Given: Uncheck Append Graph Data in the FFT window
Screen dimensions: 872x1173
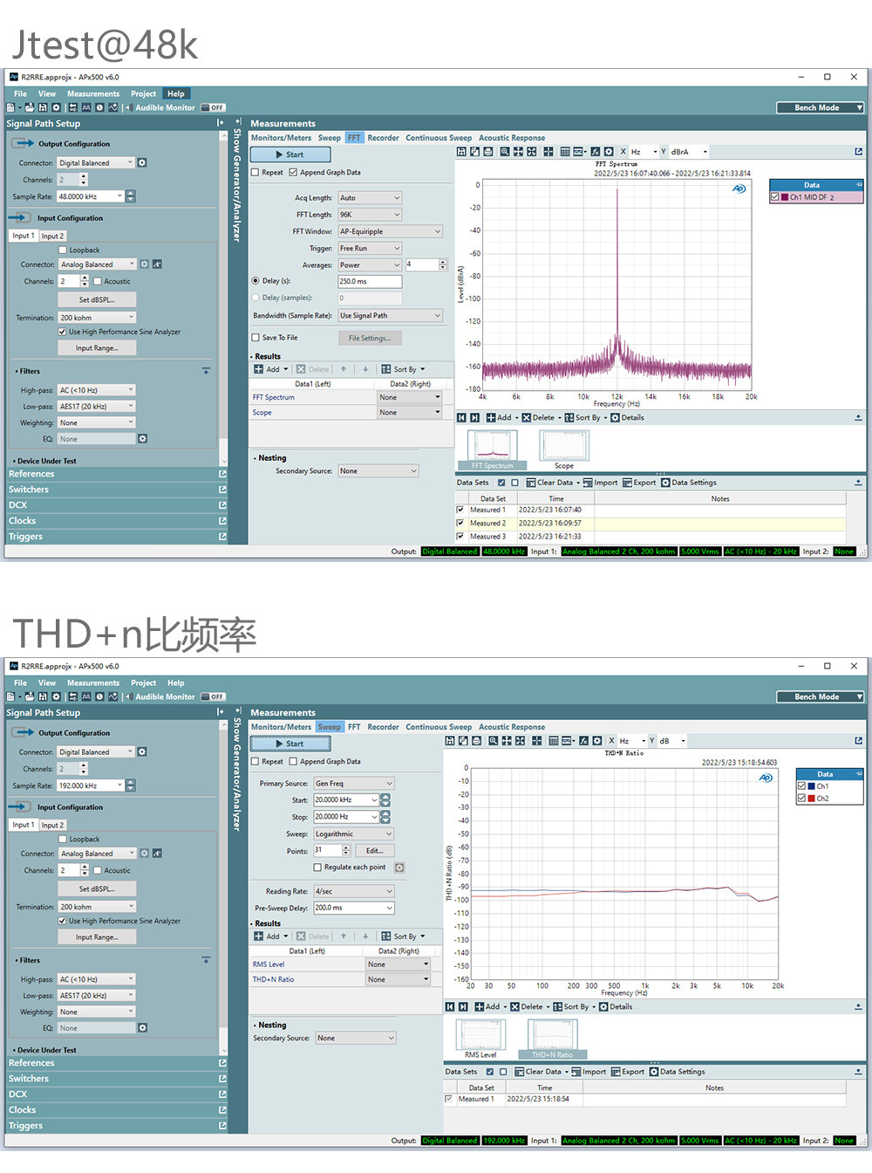Looking at the screenshot, I should [293, 173].
